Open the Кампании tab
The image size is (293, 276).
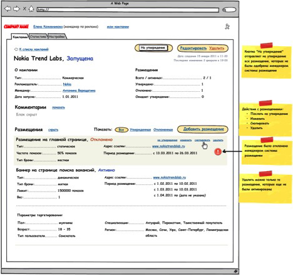20,37
